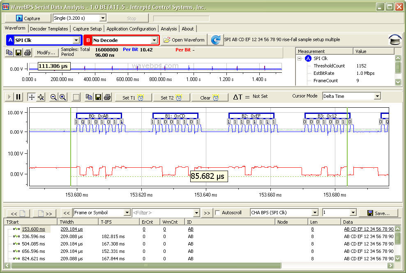Switch to the Decoder Templates tab
This screenshot has height=273, width=406.
[x=49, y=29]
